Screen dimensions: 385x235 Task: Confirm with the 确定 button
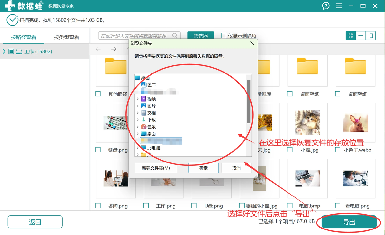point(203,168)
